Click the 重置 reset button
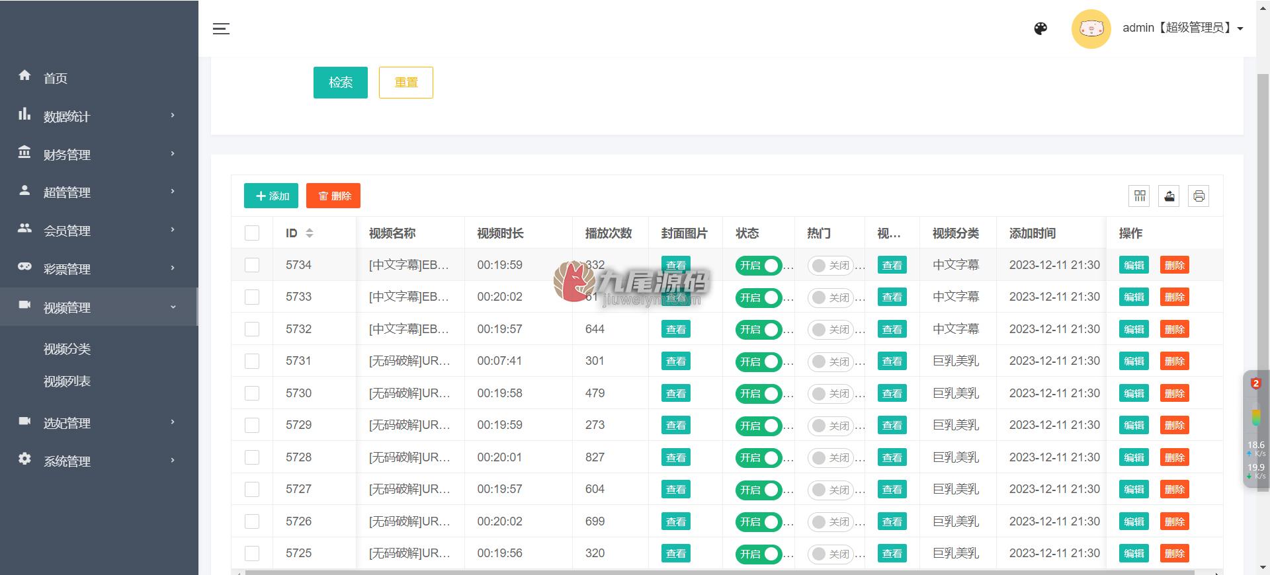Viewport: 1270px width, 575px height. [x=406, y=83]
